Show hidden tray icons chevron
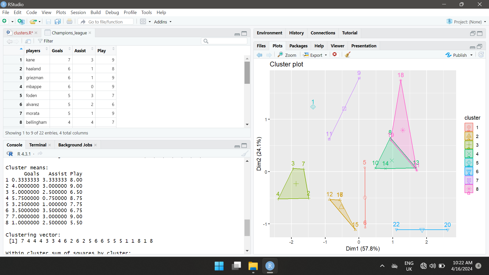The image size is (489, 275). pyautogui.click(x=382, y=266)
